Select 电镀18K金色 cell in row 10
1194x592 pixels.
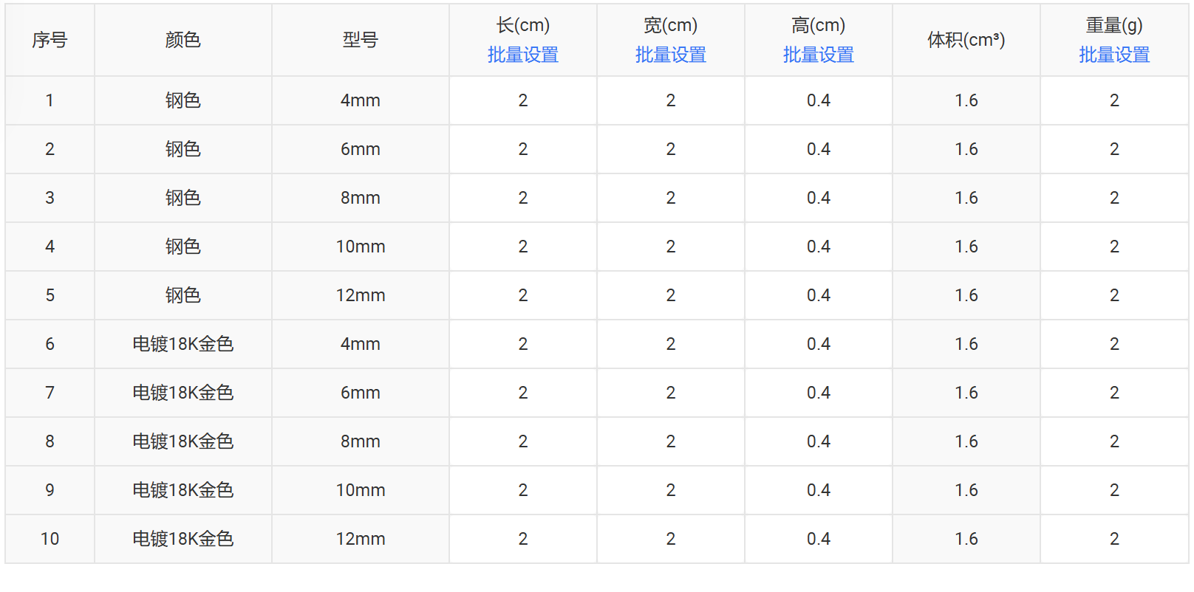[x=182, y=539]
